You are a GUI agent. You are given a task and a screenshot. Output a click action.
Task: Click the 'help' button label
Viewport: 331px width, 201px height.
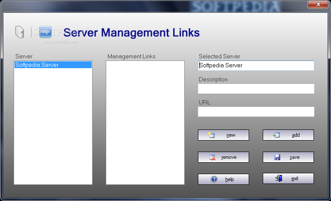pyautogui.click(x=229, y=179)
